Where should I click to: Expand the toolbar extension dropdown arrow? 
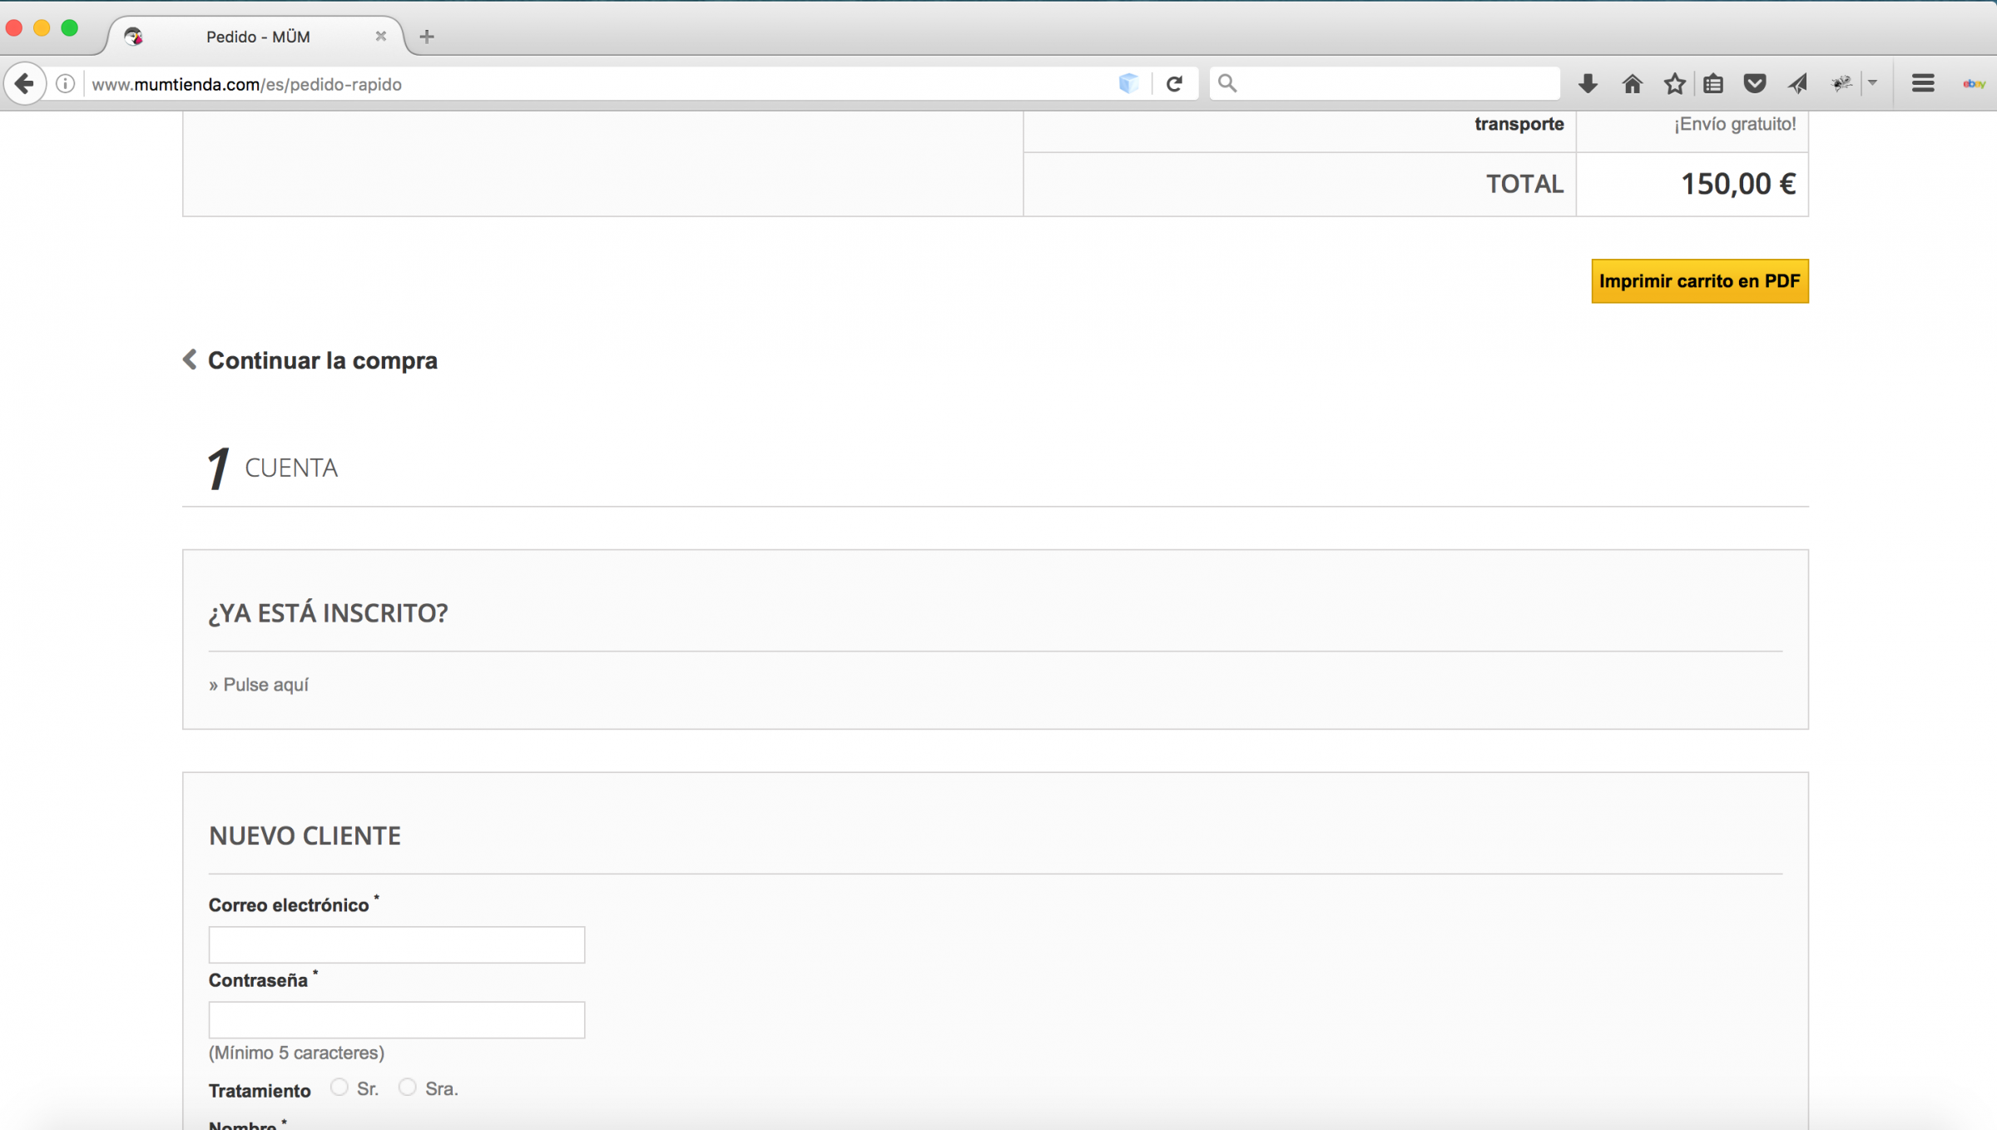1872,83
